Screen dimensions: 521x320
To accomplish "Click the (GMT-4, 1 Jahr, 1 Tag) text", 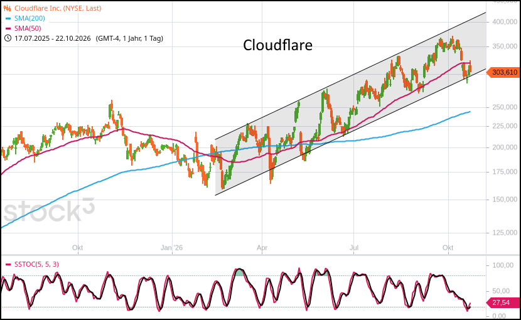I will pyautogui.click(x=129, y=38).
